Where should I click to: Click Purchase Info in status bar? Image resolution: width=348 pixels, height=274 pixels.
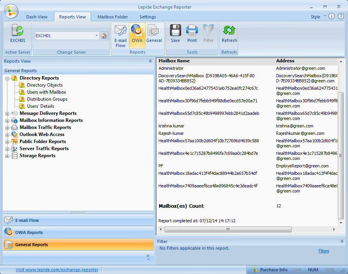coord(274,270)
